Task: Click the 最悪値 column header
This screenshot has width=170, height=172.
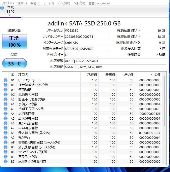Action: tap(107, 75)
